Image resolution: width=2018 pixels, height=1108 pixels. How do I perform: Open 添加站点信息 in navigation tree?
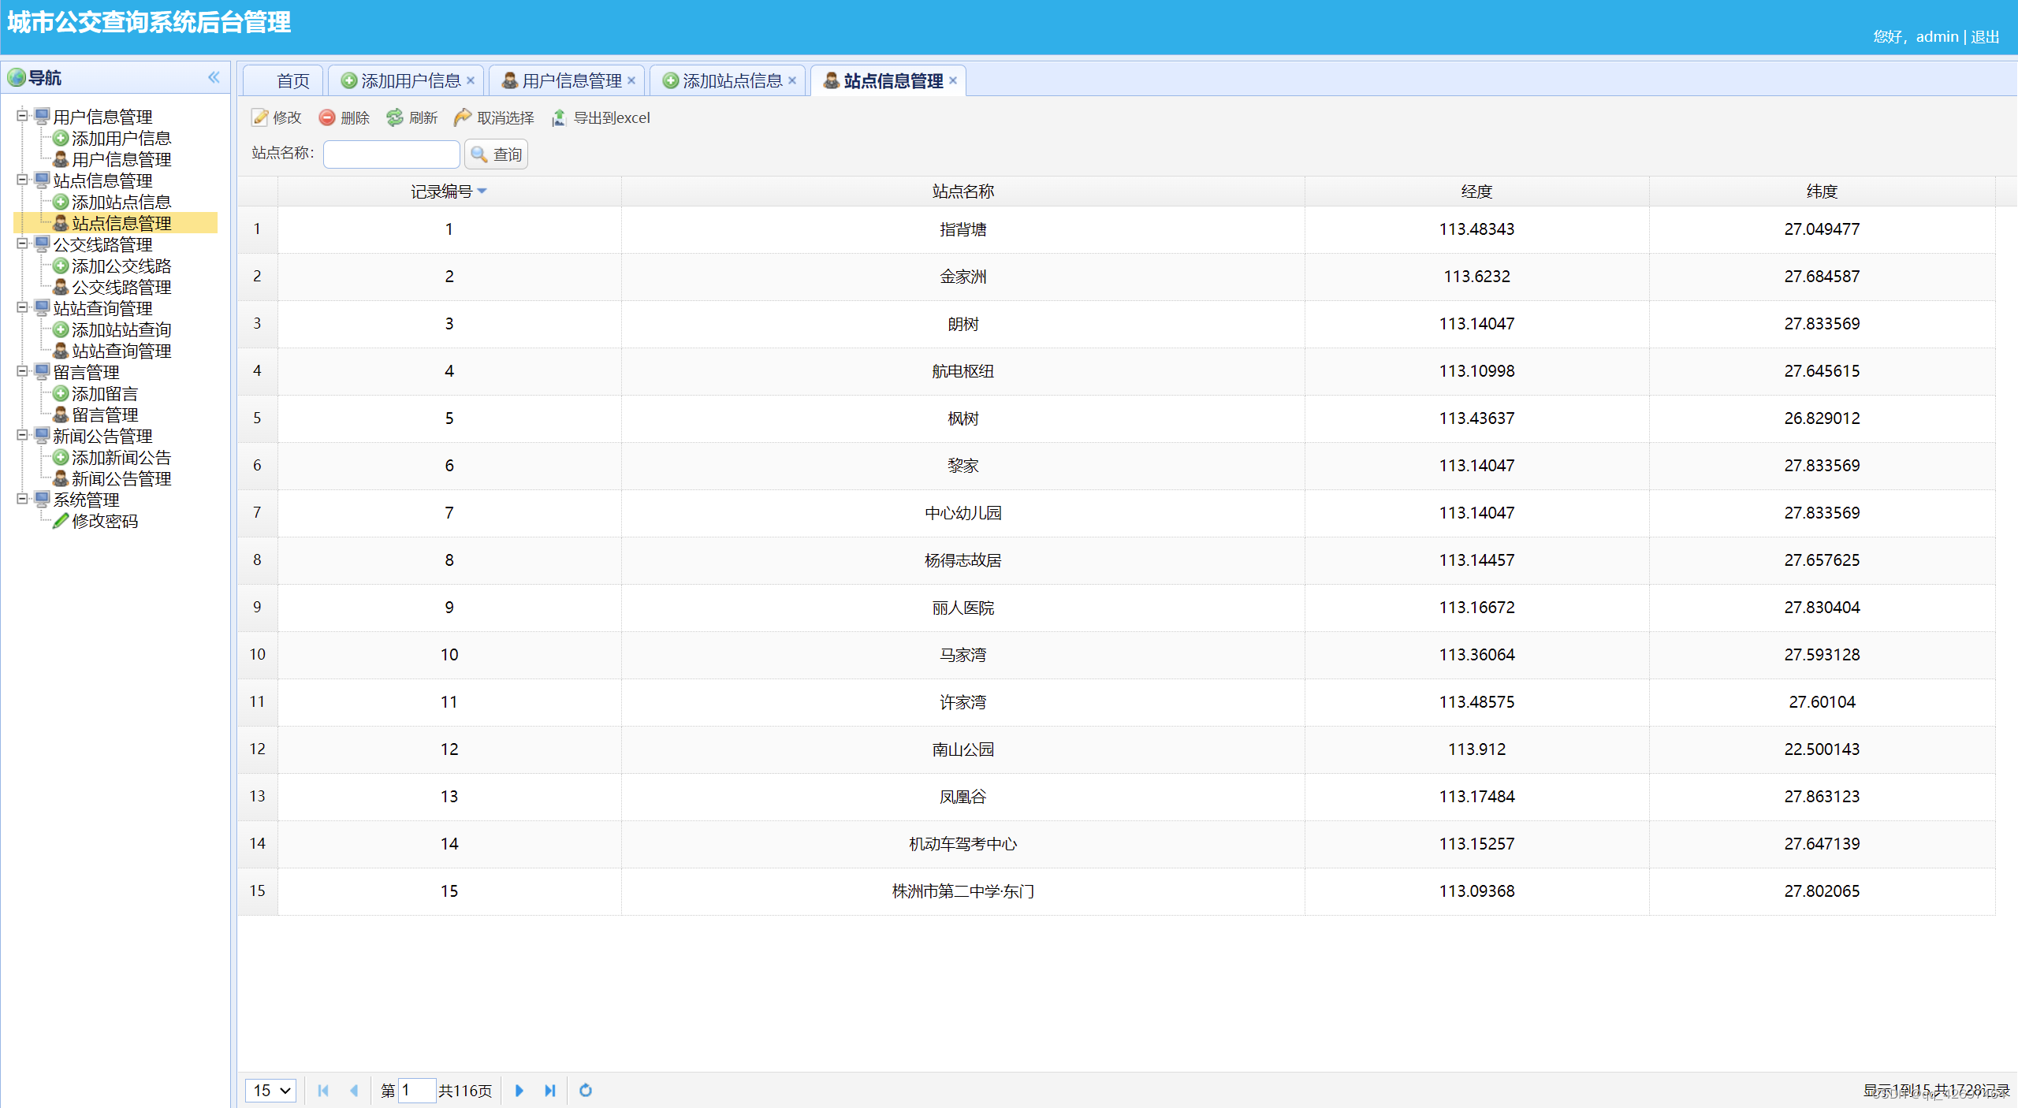coord(121,202)
